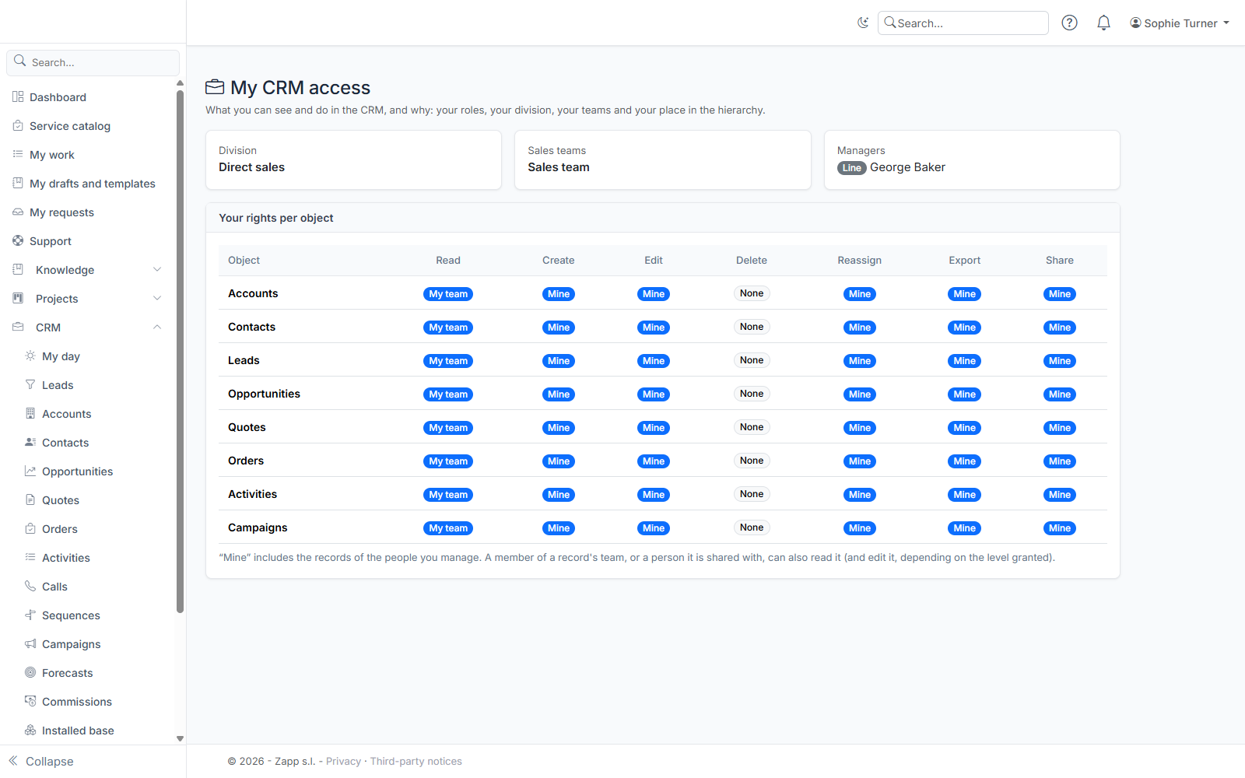
Task: Open the help question mark icon
Action: (x=1070, y=23)
